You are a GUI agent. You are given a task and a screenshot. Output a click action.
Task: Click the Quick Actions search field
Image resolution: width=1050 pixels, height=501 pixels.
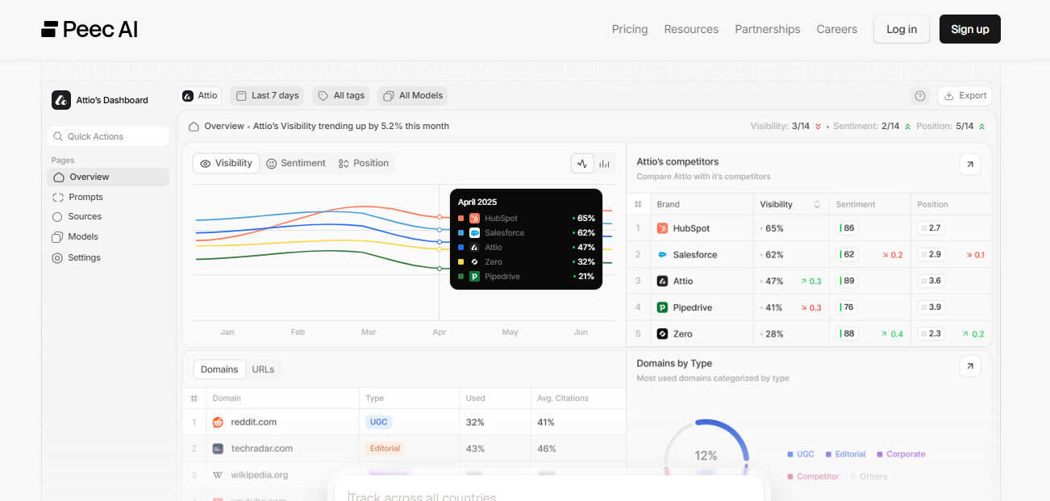click(107, 136)
